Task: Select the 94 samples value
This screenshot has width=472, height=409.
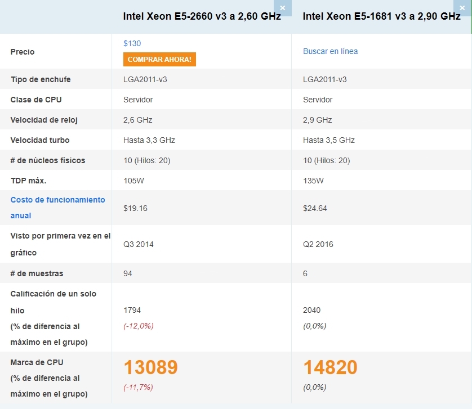Action: tap(128, 273)
